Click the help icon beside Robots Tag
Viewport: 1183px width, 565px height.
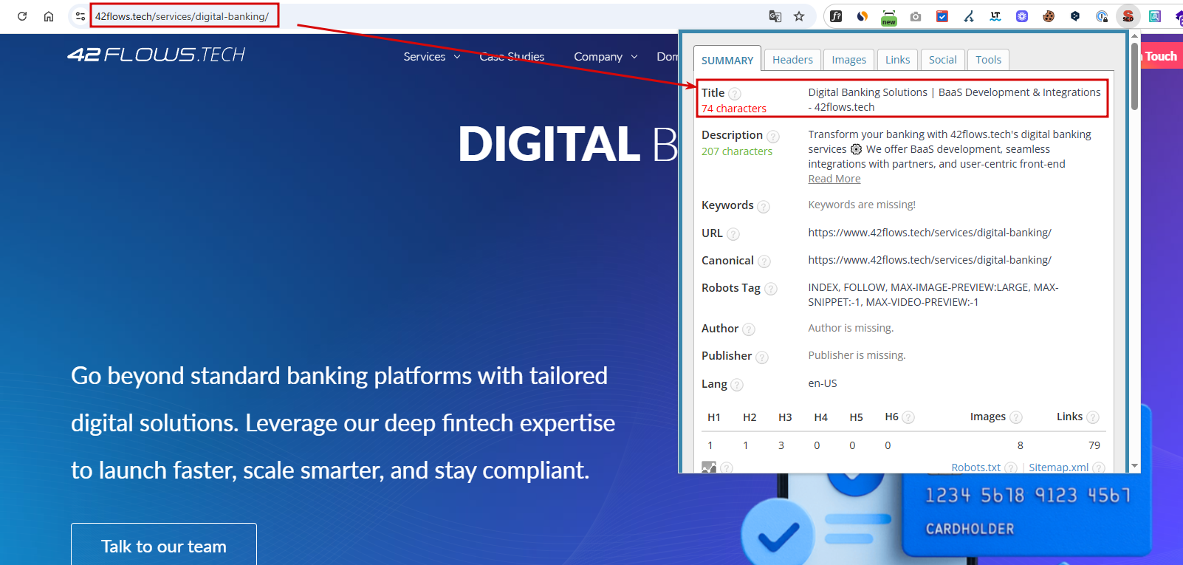pos(771,289)
